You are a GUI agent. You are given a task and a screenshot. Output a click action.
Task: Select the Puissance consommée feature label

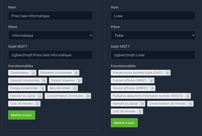(56, 73)
